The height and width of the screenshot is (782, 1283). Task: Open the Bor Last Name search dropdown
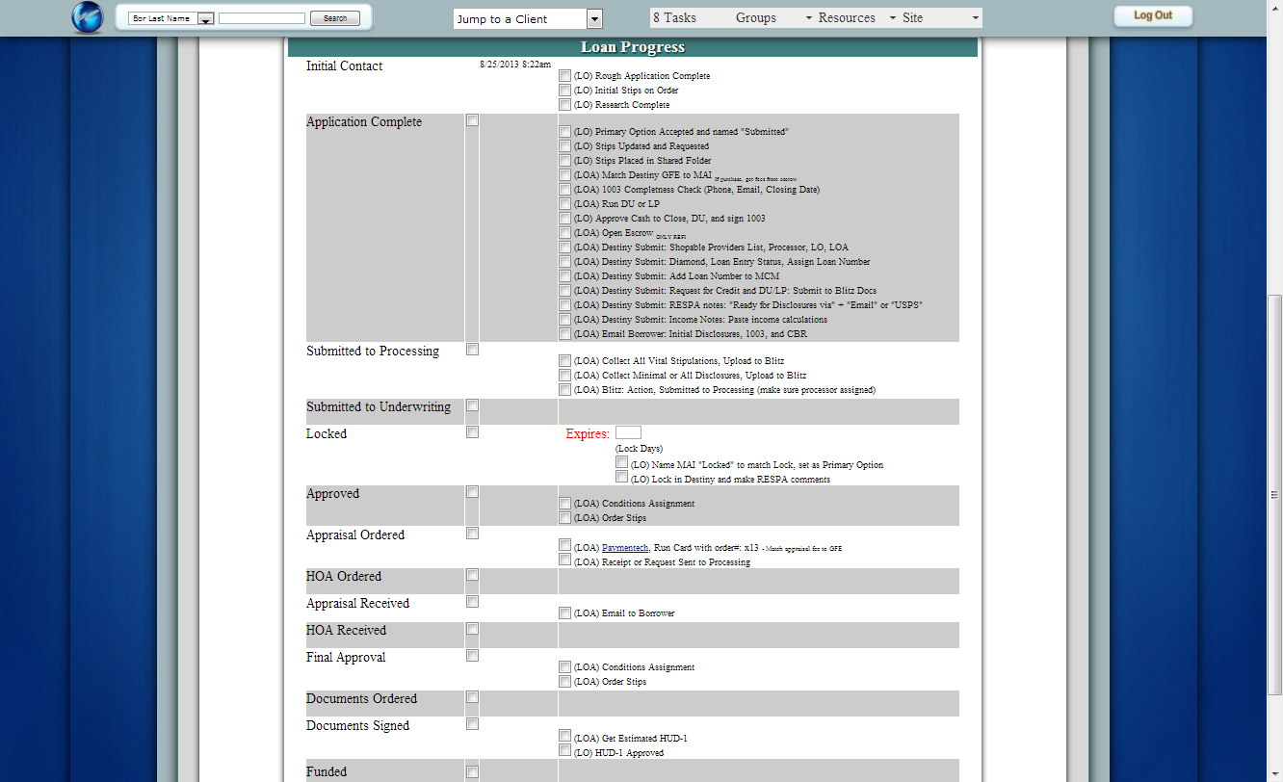(x=205, y=19)
